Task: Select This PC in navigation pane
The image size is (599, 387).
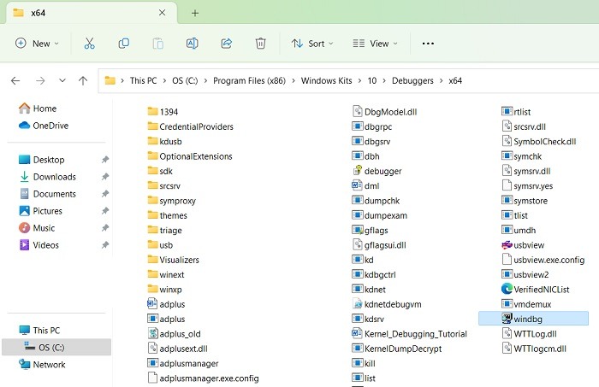Action: (39, 331)
